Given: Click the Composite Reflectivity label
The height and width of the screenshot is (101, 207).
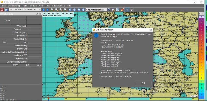Looking at the screenshot, I should (17, 62).
